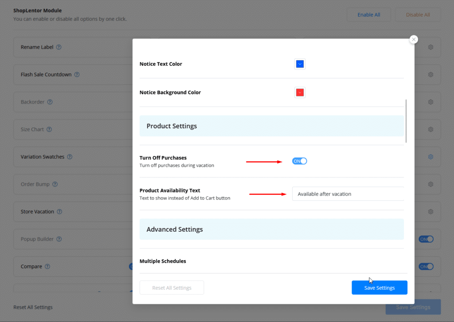Click the Size Chart help icon
Screen dimensions: 454x322
coord(49,130)
